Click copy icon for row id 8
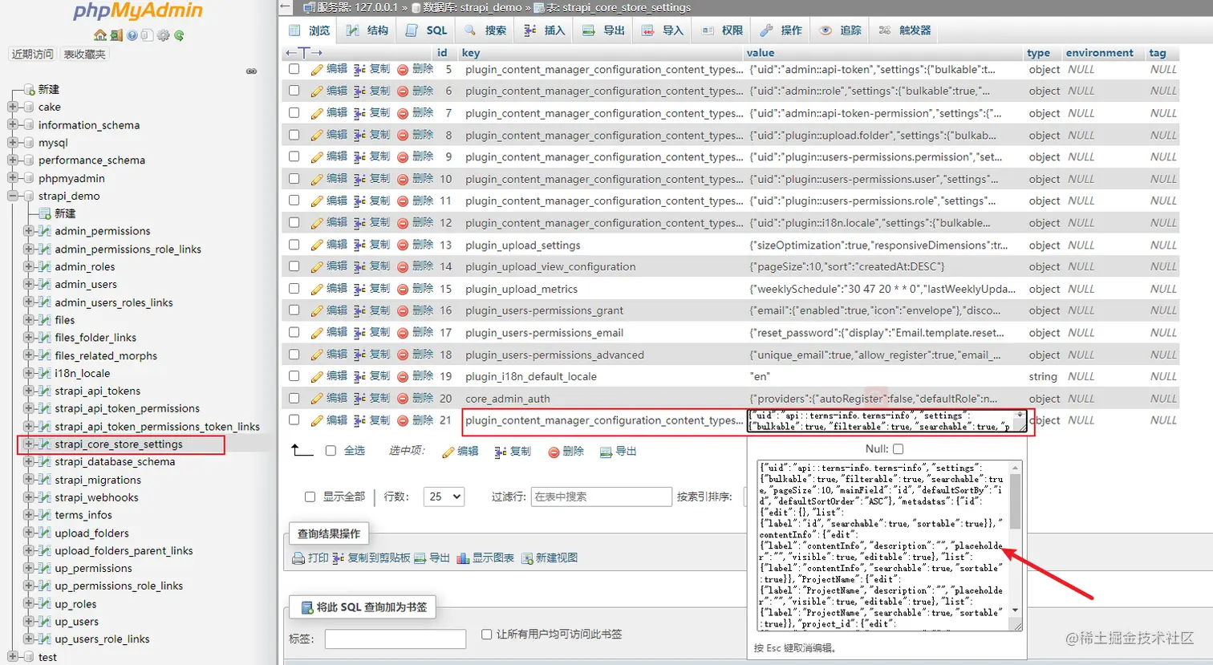 (359, 136)
